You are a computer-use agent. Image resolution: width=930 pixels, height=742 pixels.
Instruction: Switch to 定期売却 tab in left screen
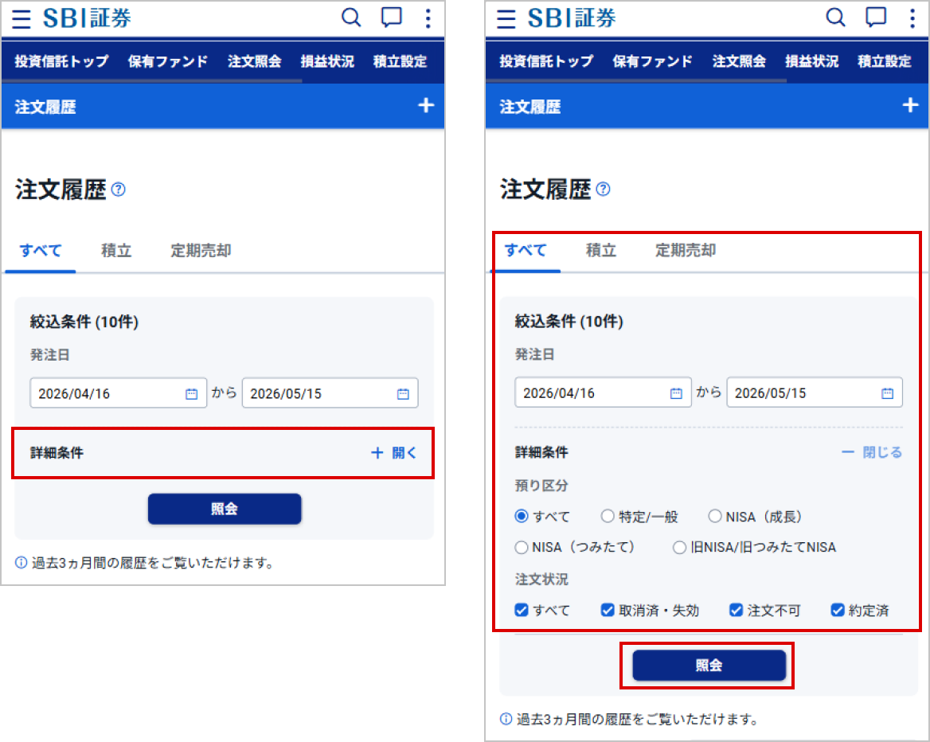[x=201, y=251]
